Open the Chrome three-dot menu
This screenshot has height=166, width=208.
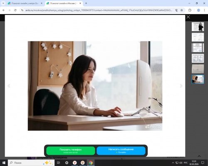click(204, 10)
